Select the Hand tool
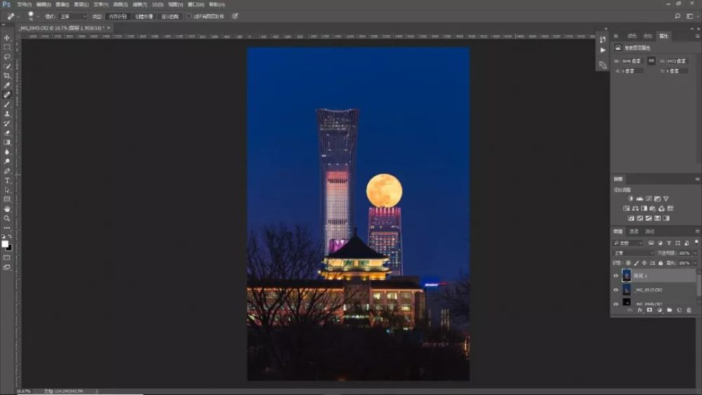The width and height of the screenshot is (702, 395). 7,209
